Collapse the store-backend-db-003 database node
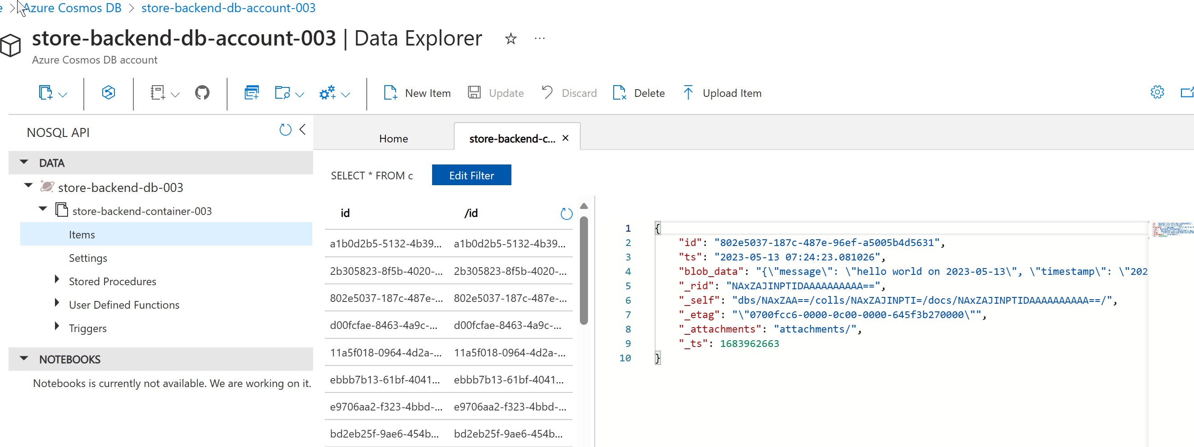The image size is (1194, 447). (x=28, y=186)
